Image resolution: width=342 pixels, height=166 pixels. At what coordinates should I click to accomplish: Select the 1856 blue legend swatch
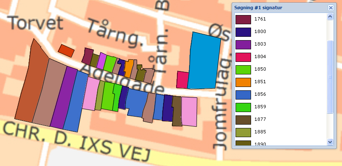click(243, 95)
